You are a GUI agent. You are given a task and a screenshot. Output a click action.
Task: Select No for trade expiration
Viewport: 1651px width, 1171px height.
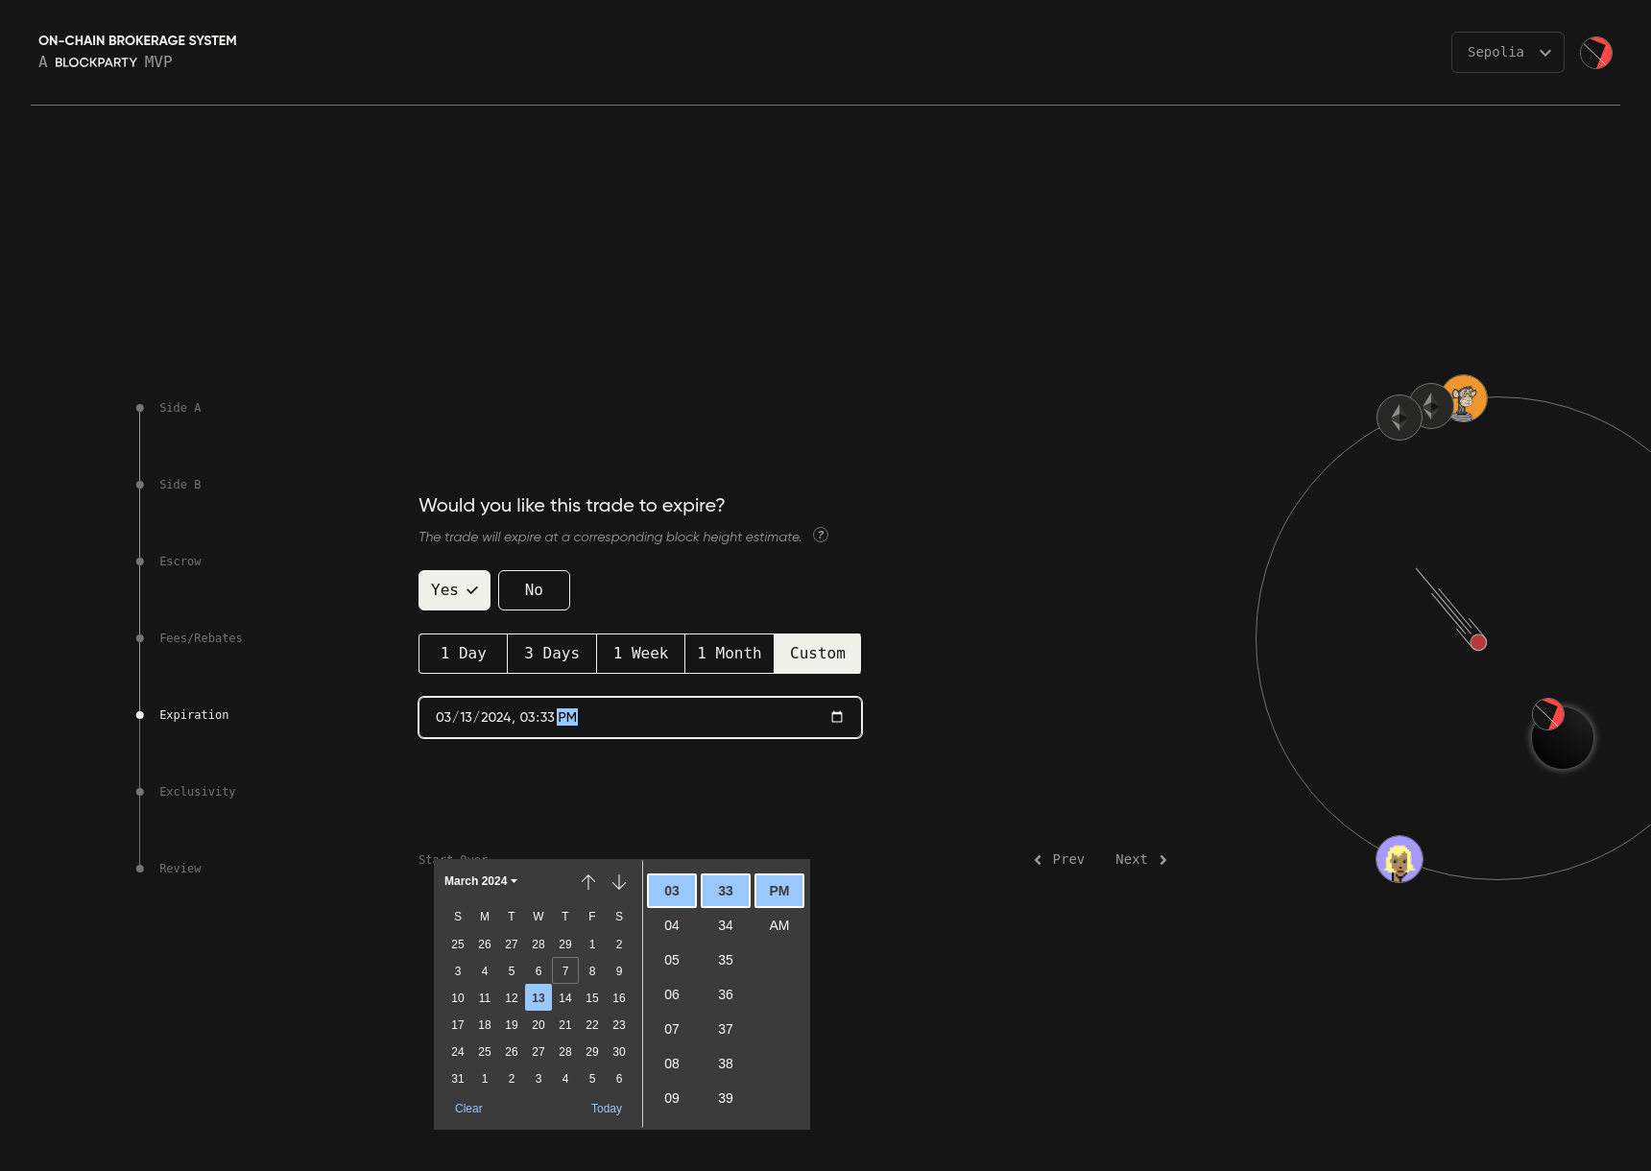coord(534,590)
